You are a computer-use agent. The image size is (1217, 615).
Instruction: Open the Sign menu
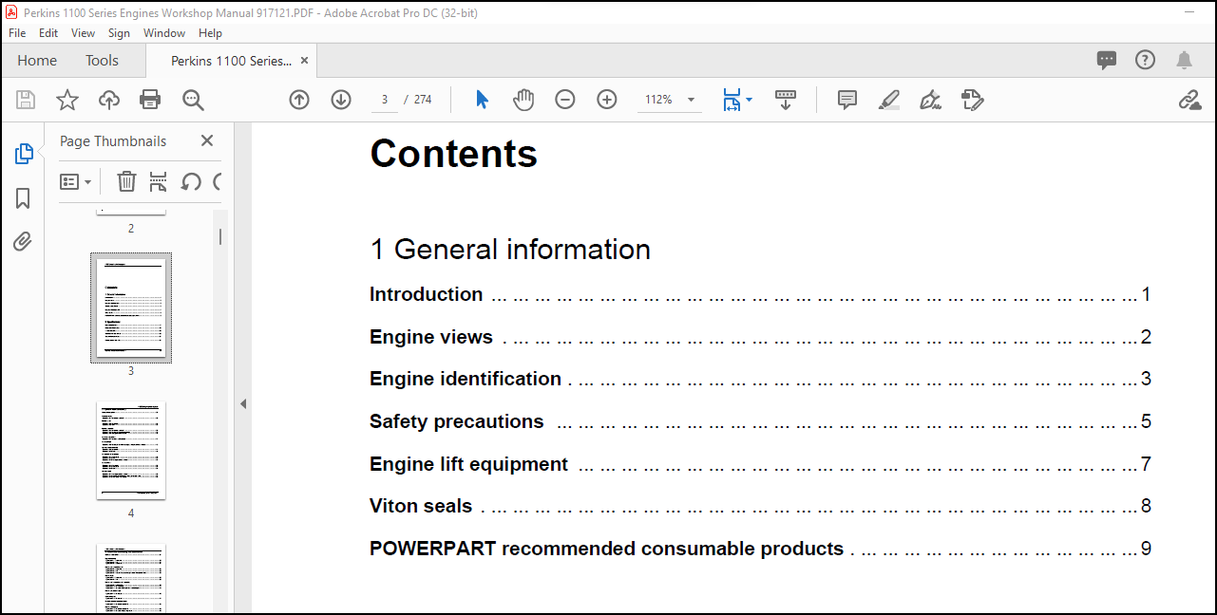119,32
